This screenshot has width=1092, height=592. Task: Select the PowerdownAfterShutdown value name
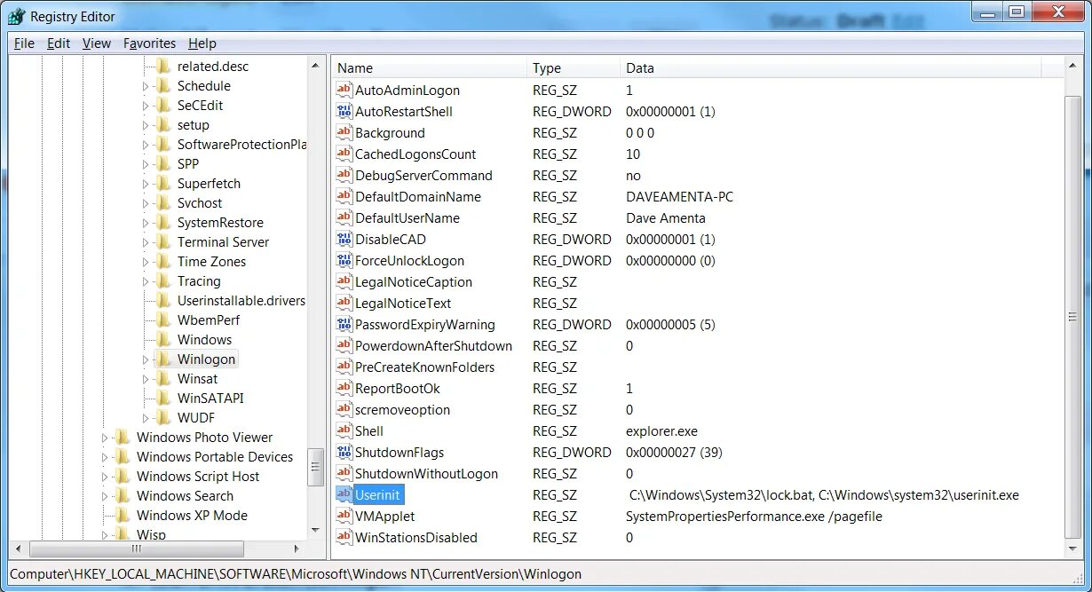433,345
